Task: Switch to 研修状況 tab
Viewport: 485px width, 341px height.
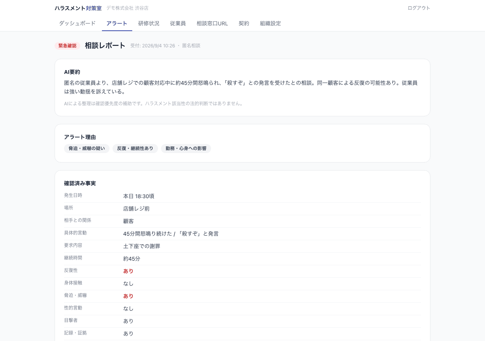Action: click(x=149, y=23)
